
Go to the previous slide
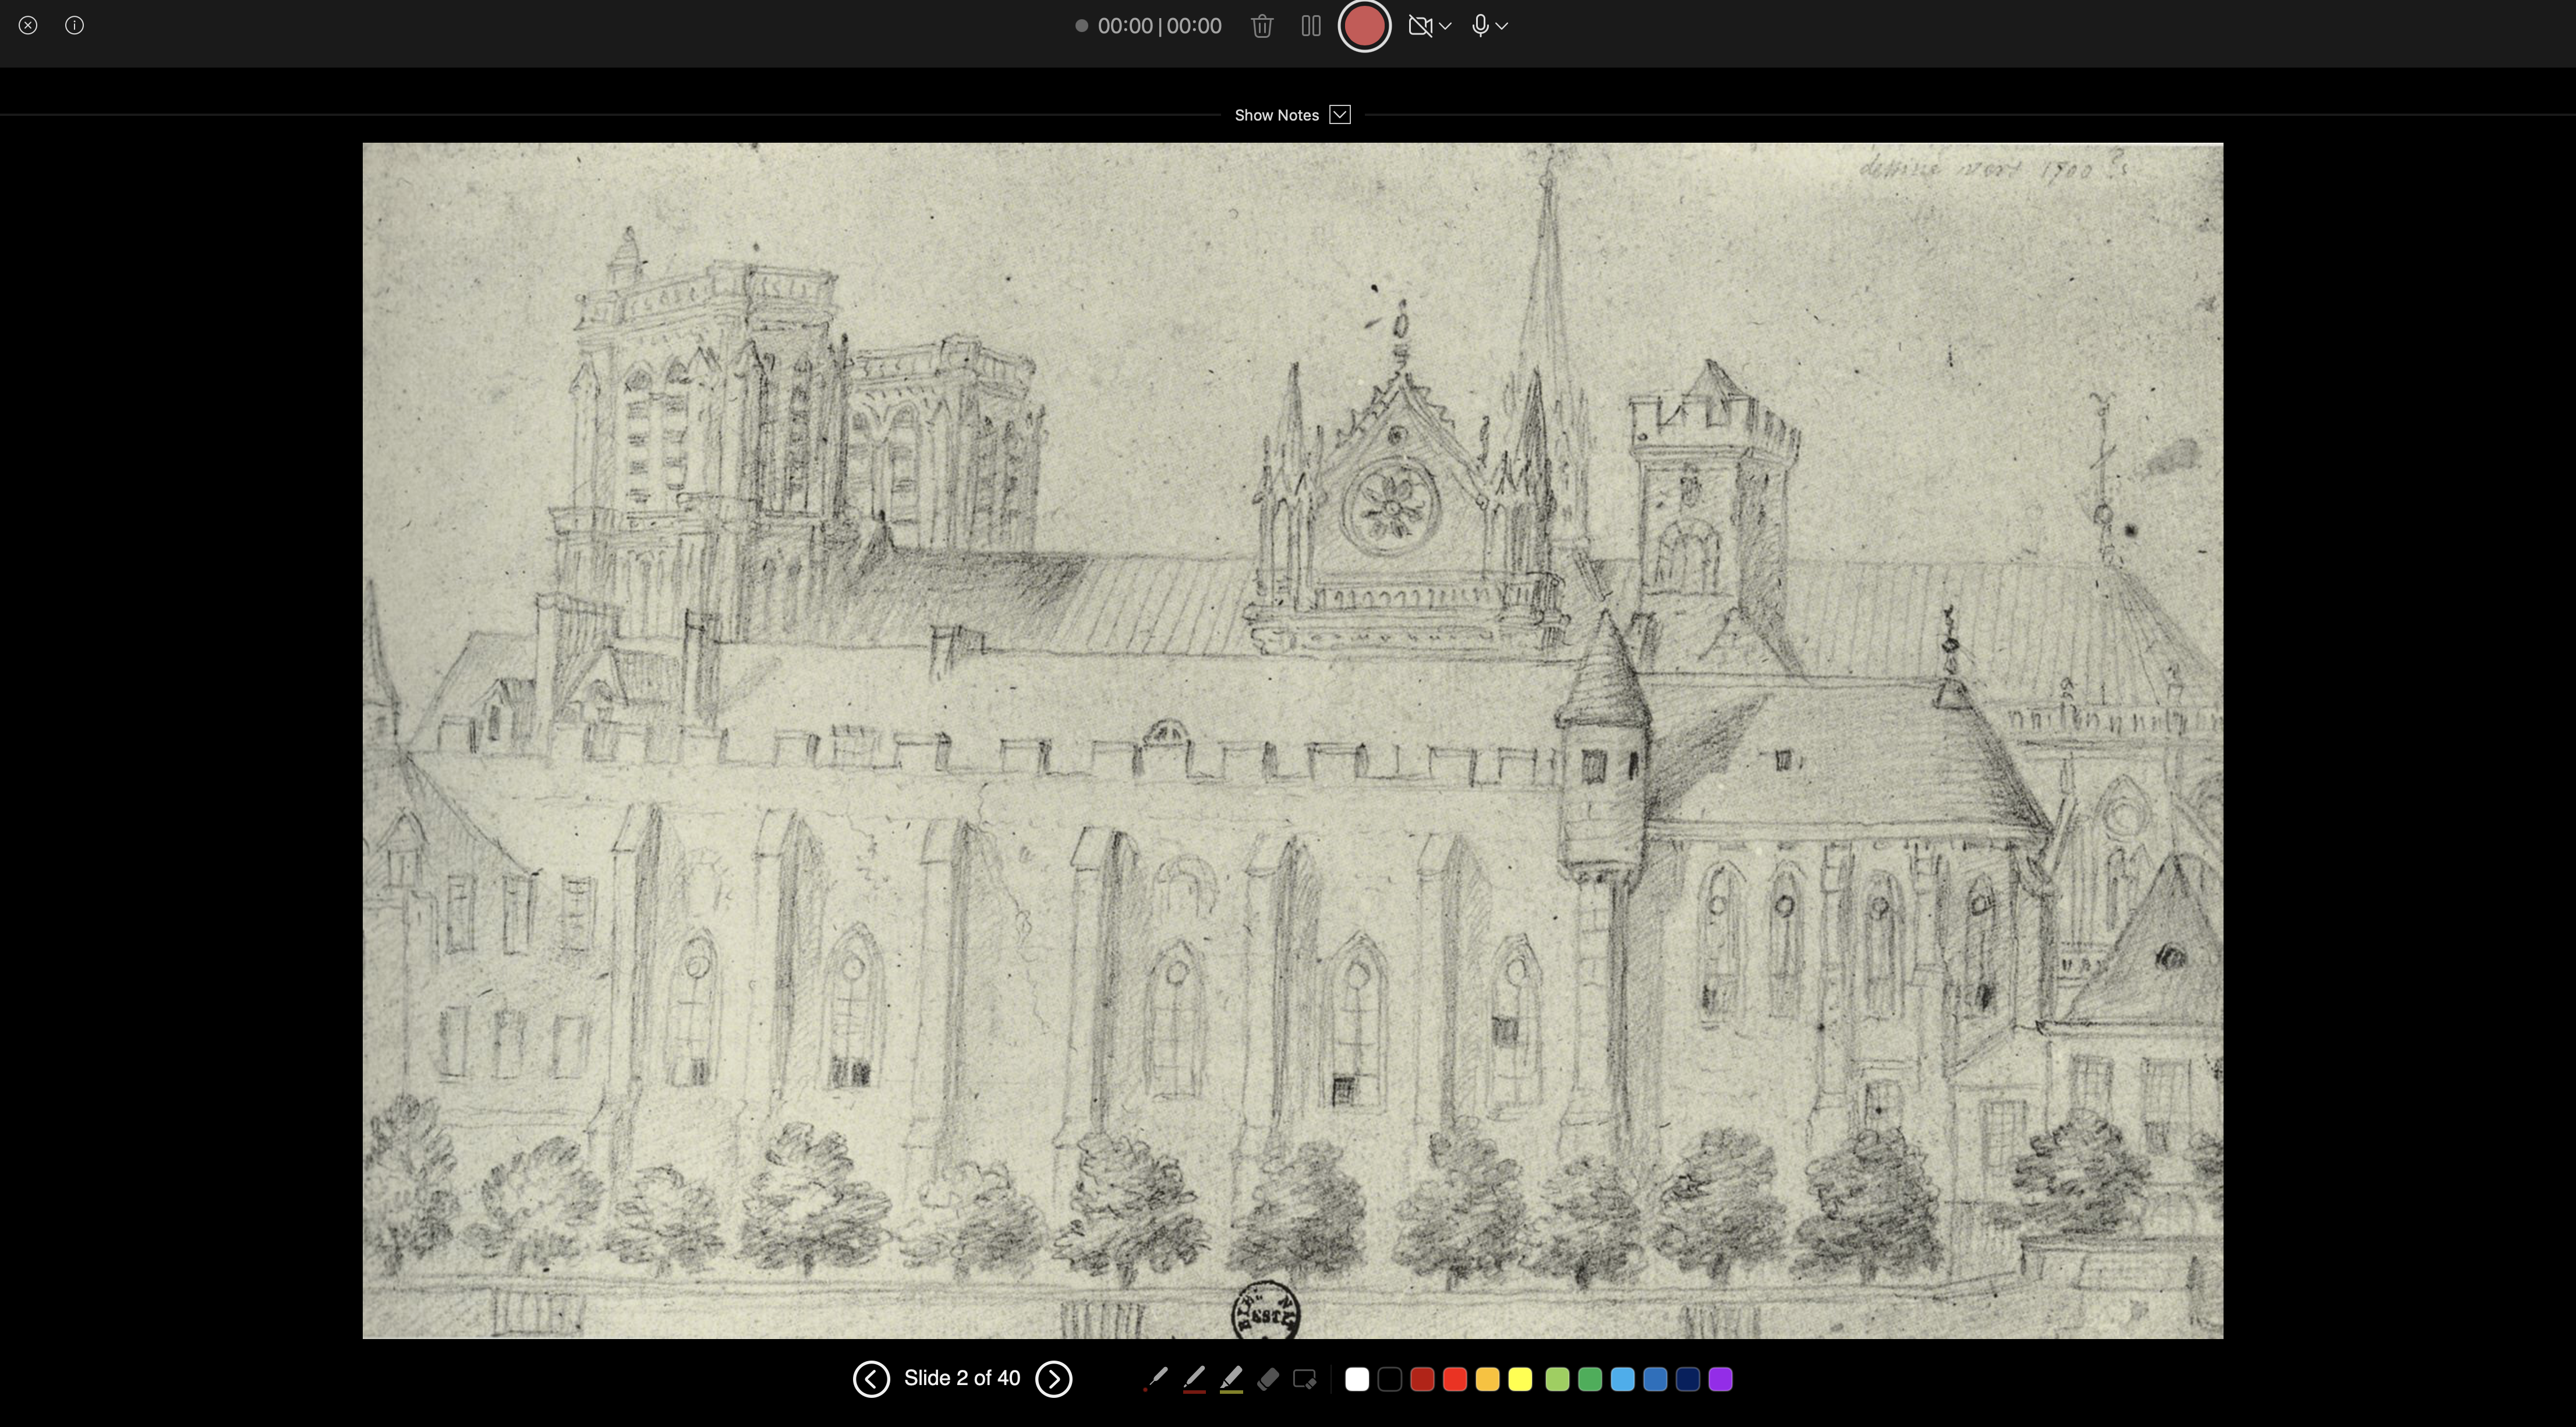click(871, 1379)
